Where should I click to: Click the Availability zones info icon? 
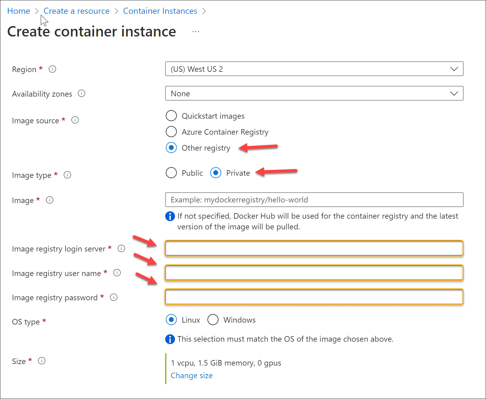pyautogui.click(x=82, y=93)
